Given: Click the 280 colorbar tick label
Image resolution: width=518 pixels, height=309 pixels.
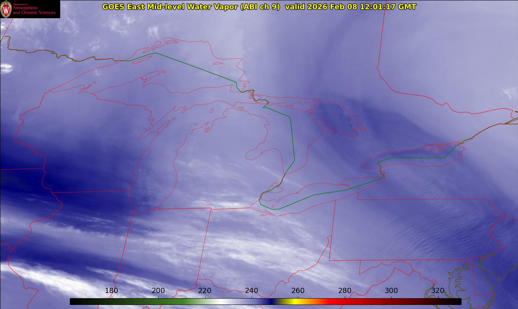Looking at the screenshot, I should 345,290.
